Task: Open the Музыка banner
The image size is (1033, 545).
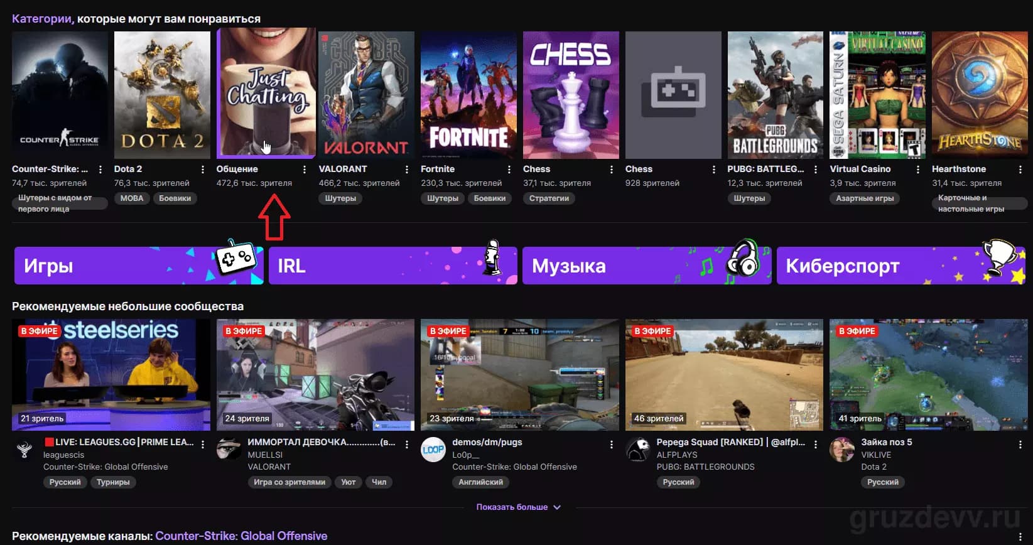Action: coord(647,266)
